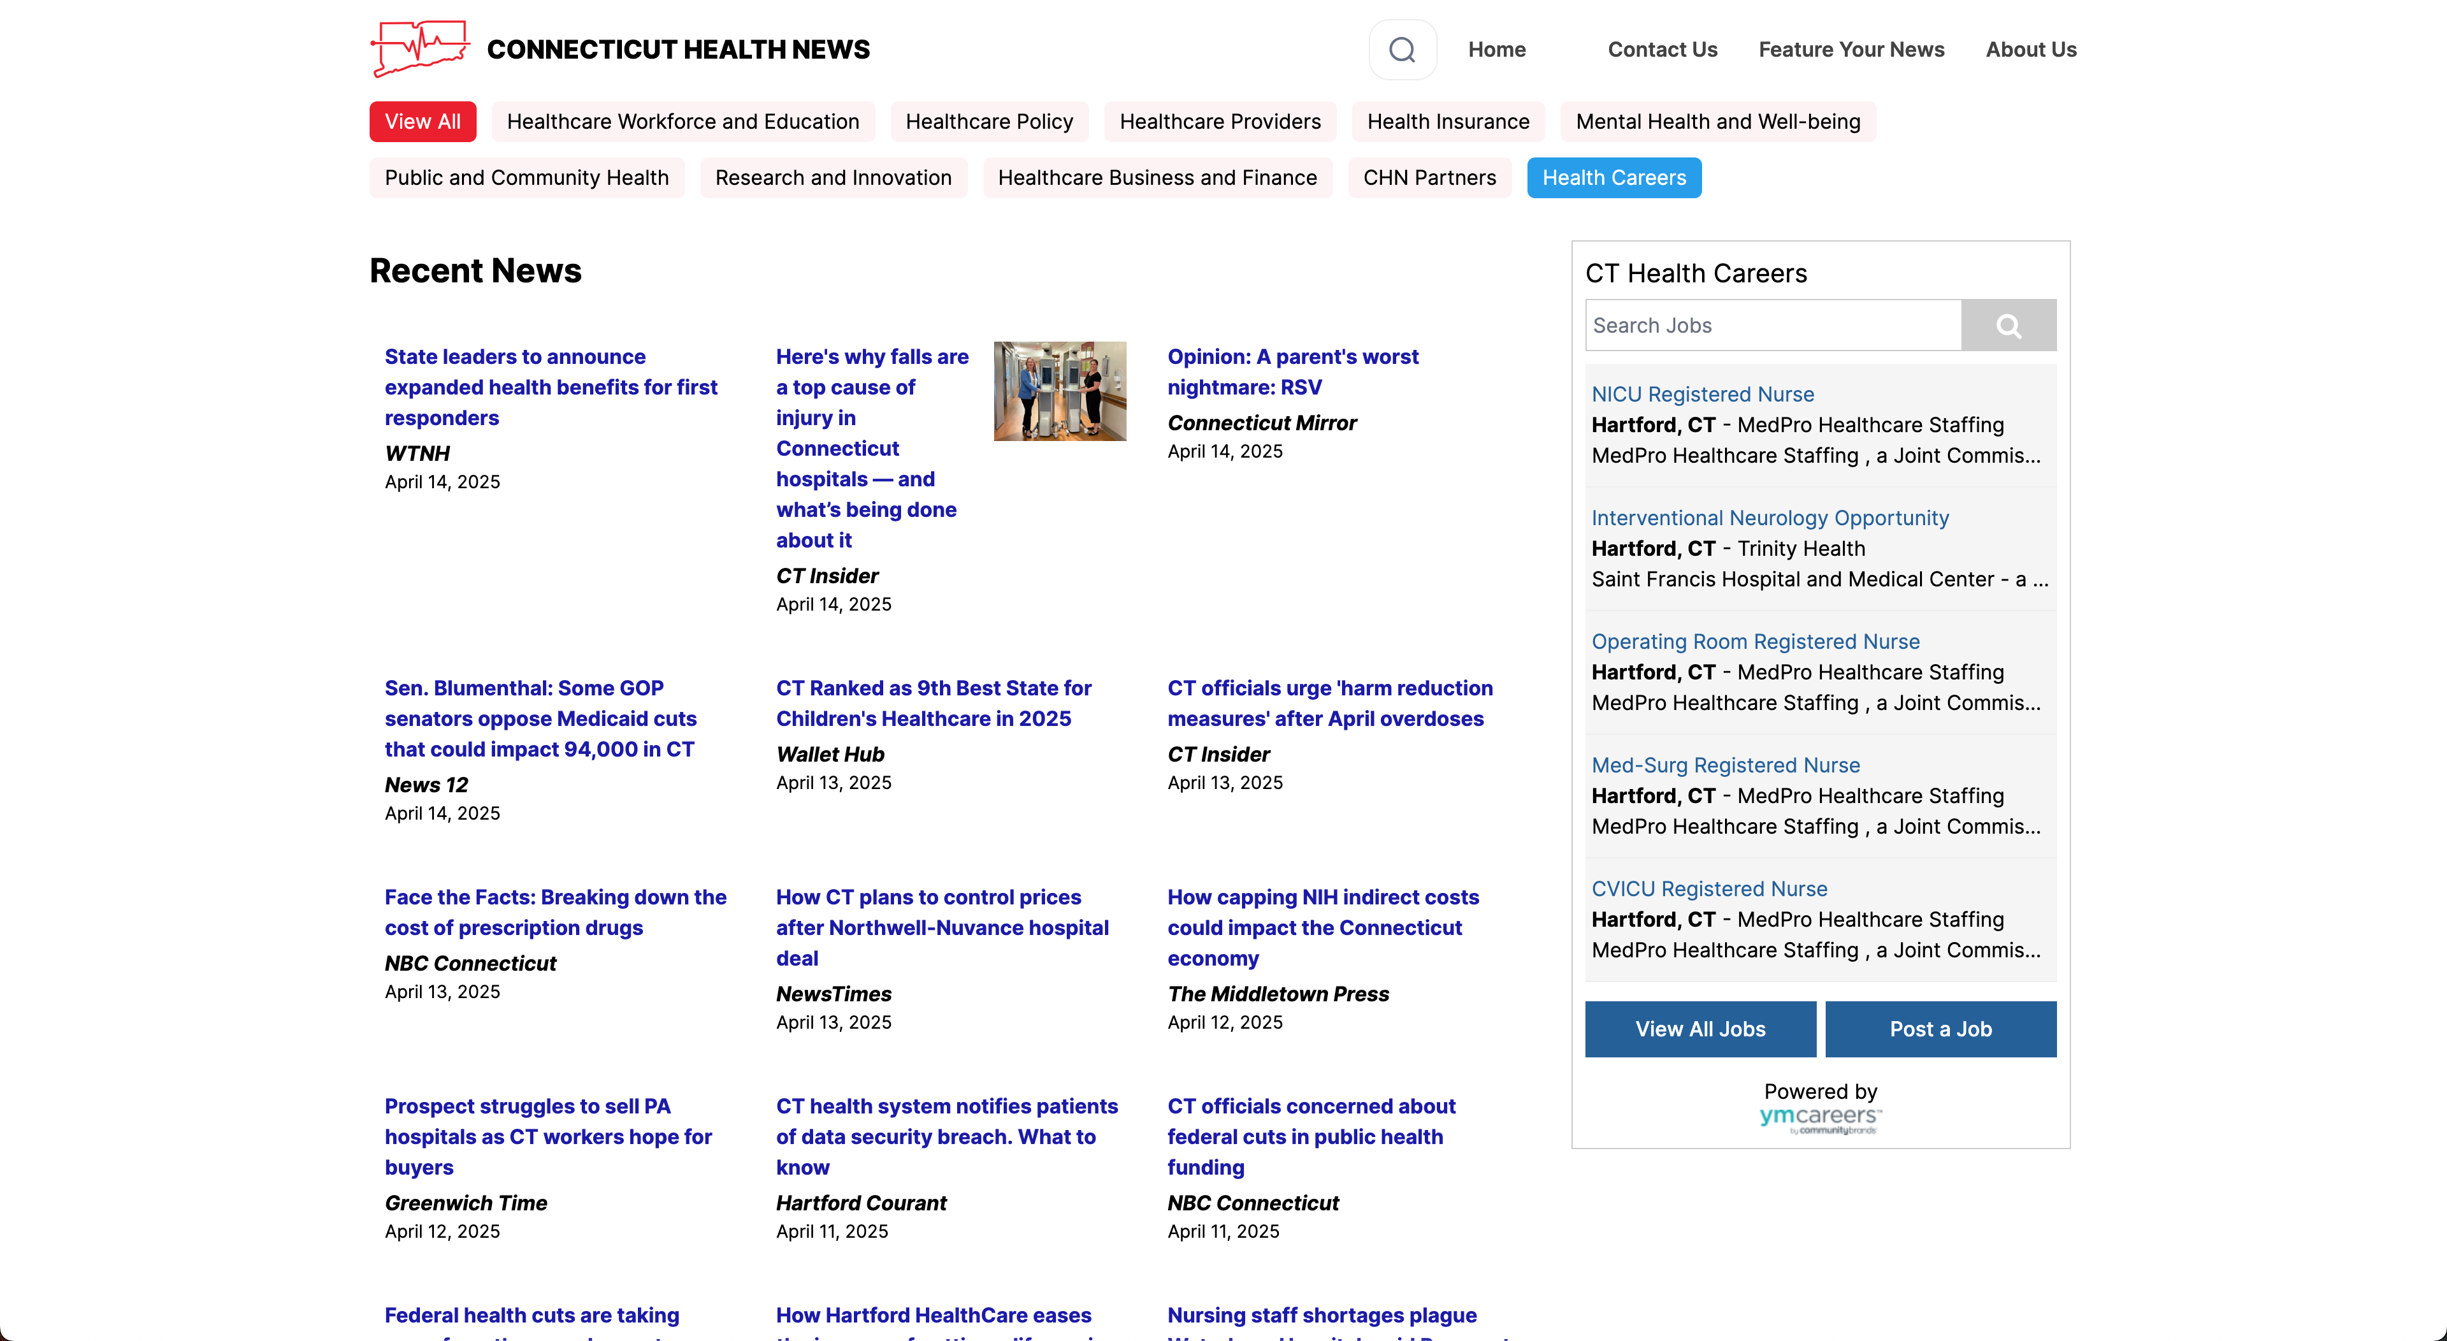
Task: Open Northwell-Nuvance hospital deal article
Action: (942, 927)
